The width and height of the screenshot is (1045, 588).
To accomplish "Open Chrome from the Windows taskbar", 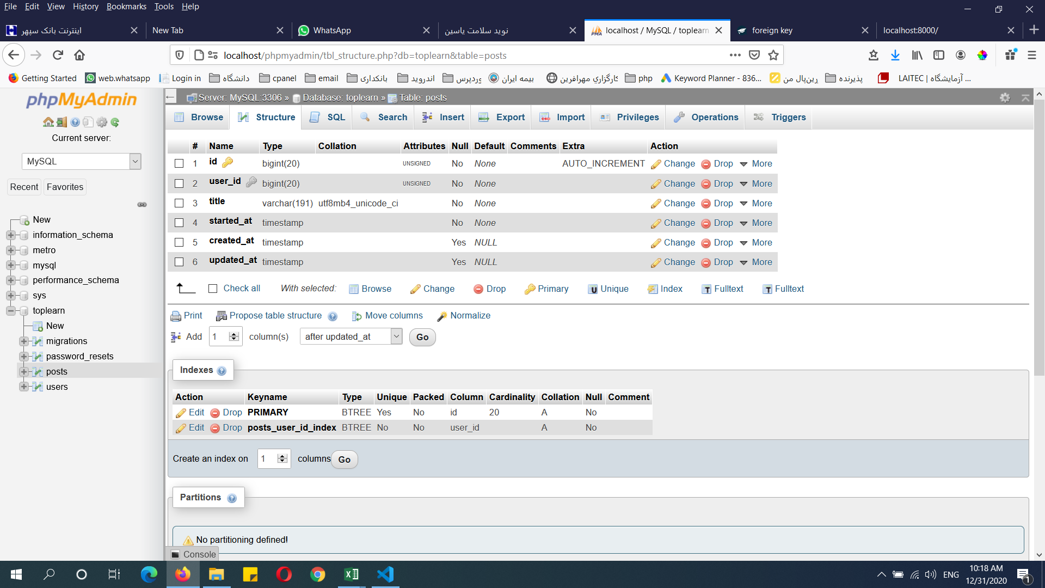I will pyautogui.click(x=318, y=574).
